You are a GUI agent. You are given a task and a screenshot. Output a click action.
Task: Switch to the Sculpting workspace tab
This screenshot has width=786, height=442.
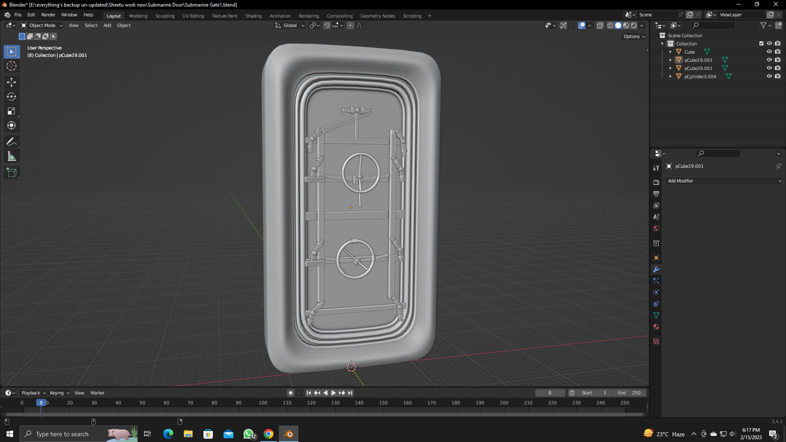165,16
